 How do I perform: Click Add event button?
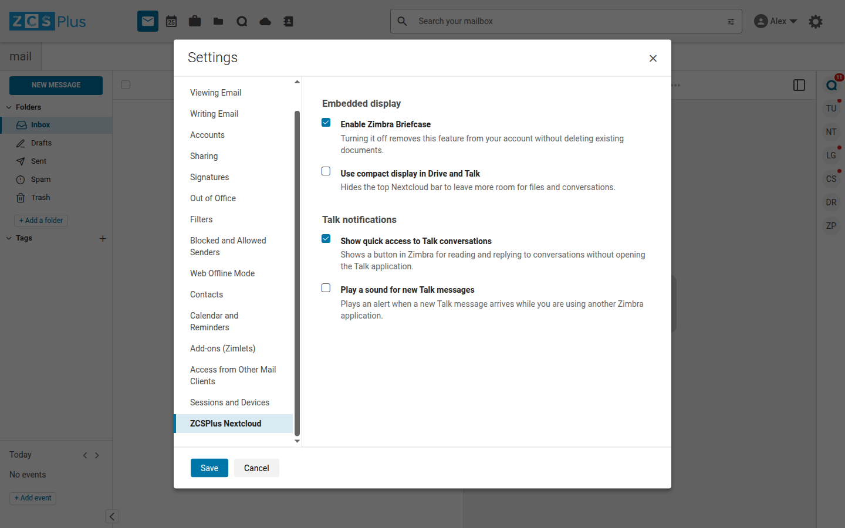click(x=33, y=498)
